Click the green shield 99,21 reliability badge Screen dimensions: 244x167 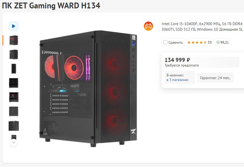pos(223,42)
